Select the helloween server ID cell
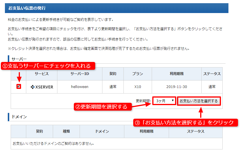The width and height of the screenshot is (242, 152). [80, 87]
